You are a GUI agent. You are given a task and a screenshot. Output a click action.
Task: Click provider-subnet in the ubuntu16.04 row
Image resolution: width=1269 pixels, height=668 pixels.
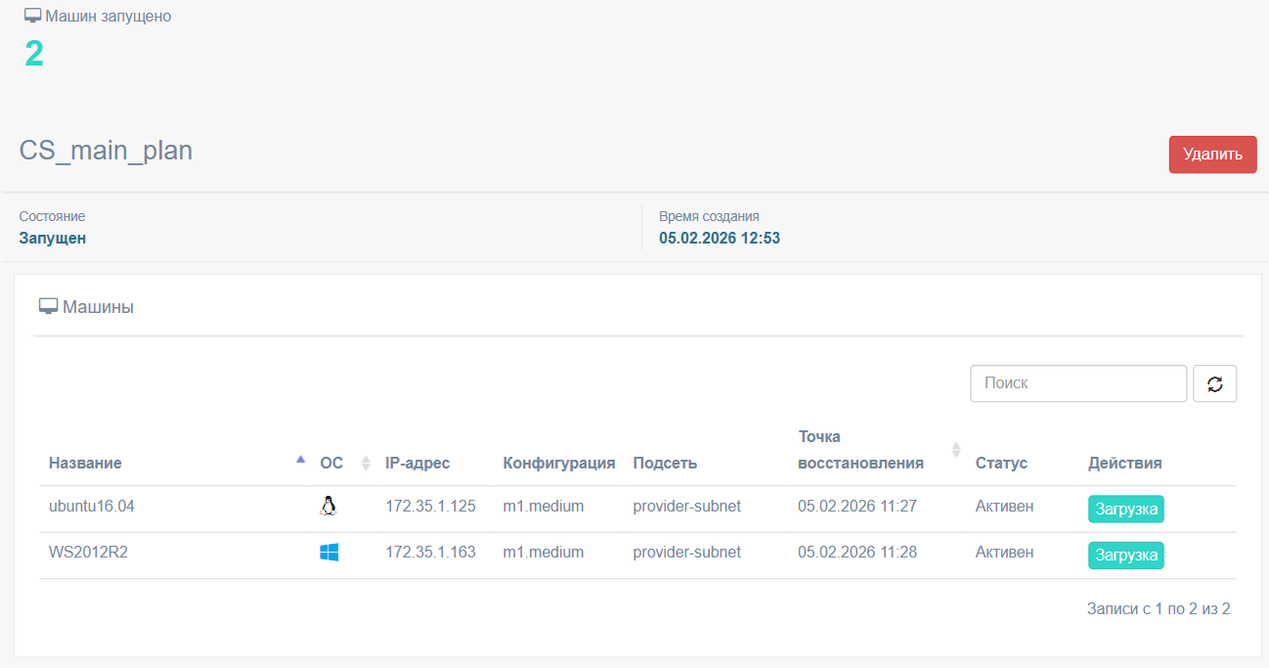point(687,506)
